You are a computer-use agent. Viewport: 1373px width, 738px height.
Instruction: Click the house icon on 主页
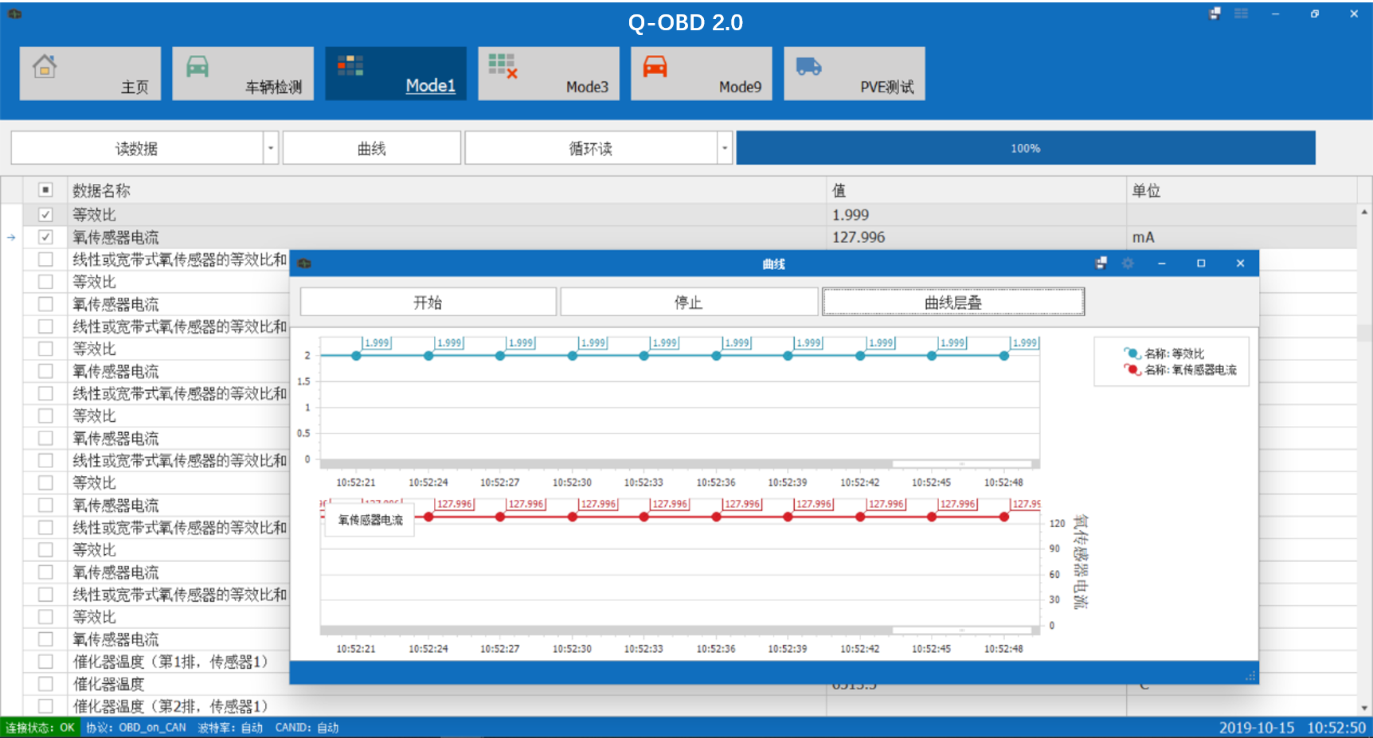45,66
